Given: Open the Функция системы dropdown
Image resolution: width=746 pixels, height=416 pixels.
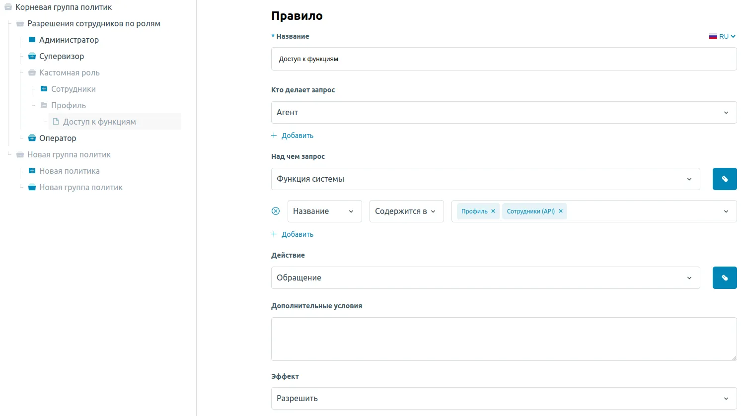Looking at the screenshot, I should pos(485,179).
